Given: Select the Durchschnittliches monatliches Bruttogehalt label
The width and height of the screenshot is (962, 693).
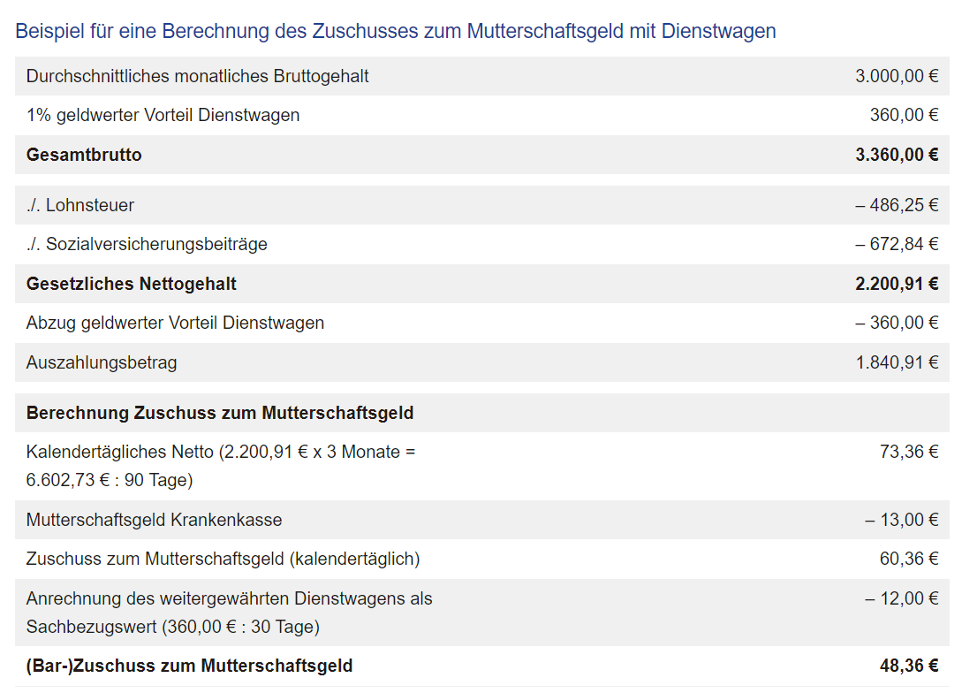Looking at the screenshot, I should 198,76.
